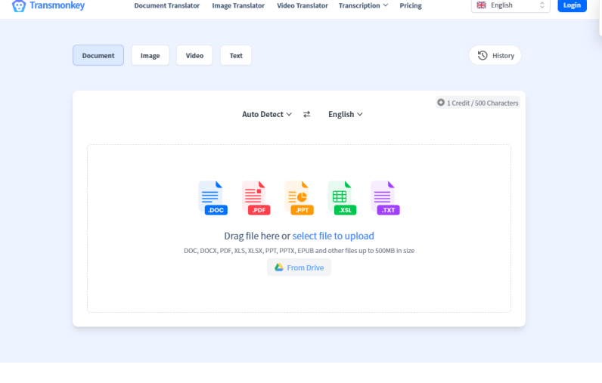602x383 pixels.
Task: Click the .DOC file type icon
Action: (x=212, y=198)
